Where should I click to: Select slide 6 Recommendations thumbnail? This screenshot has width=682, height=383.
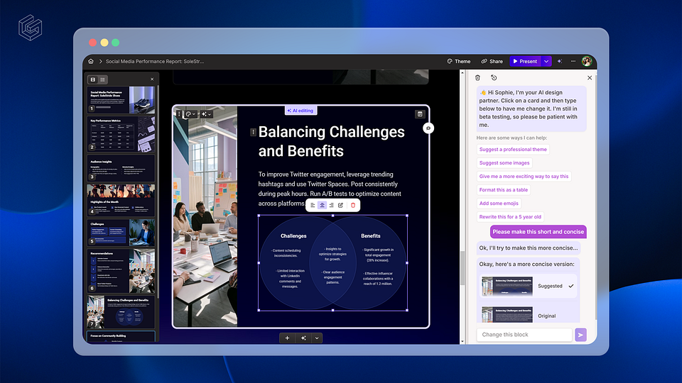tap(121, 270)
